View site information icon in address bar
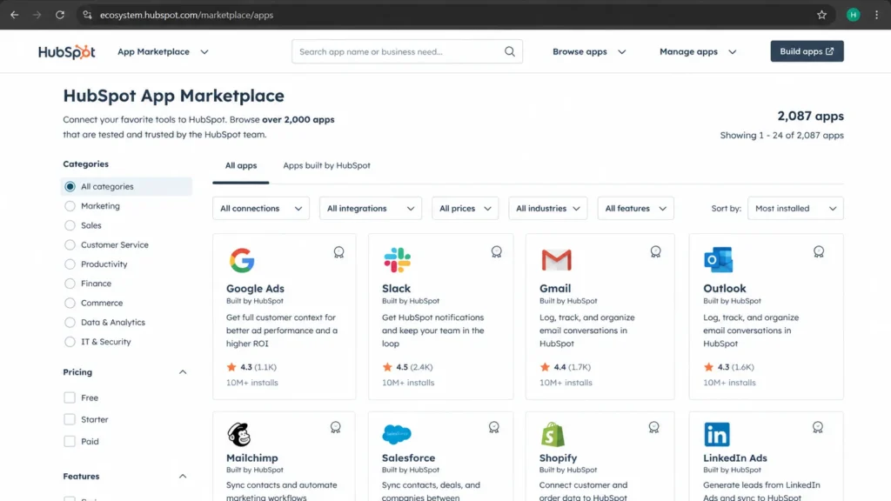Screen dimensions: 891x501 87,15
